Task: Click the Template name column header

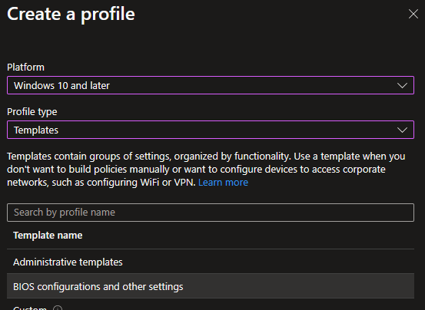Action: [x=48, y=236]
